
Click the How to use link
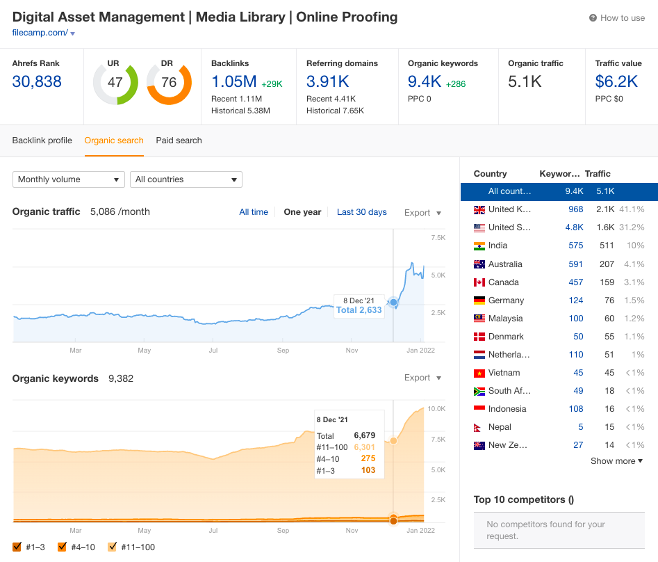point(623,18)
